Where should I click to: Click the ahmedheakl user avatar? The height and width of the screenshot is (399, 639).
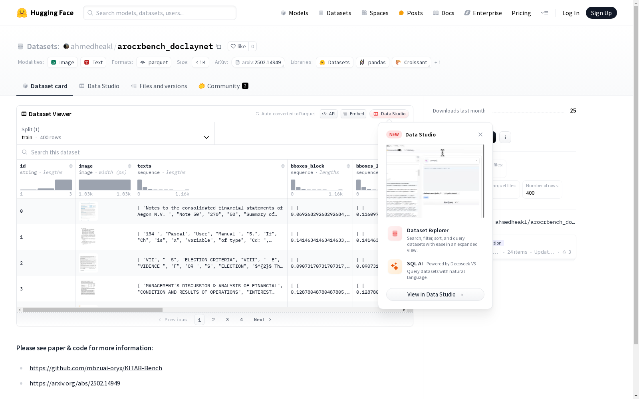(x=66, y=46)
